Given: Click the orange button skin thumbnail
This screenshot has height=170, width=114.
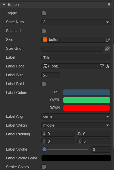Looking at the screenshot, I should pyautogui.click(x=45, y=40).
